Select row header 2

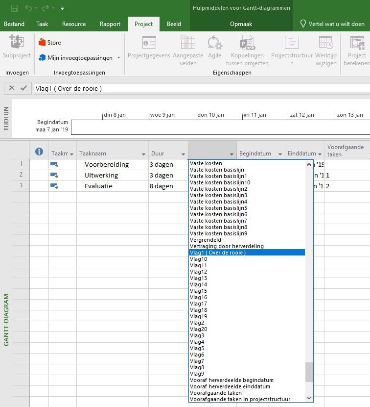coord(21,175)
